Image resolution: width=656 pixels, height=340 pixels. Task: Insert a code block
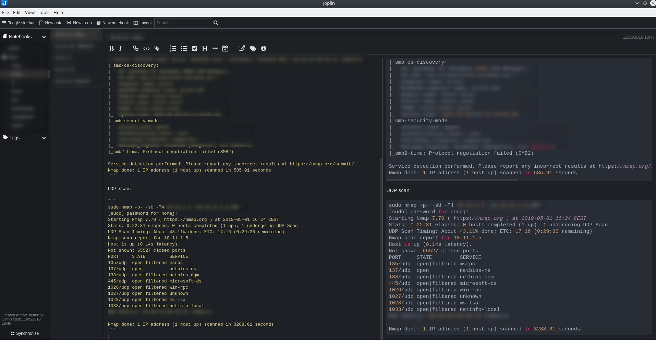point(146,48)
